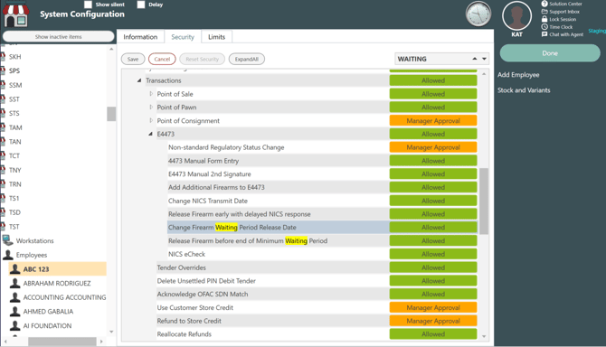Click the ABC 123 employee icon
The width and height of the screenshot is (606, 347).
14,269
